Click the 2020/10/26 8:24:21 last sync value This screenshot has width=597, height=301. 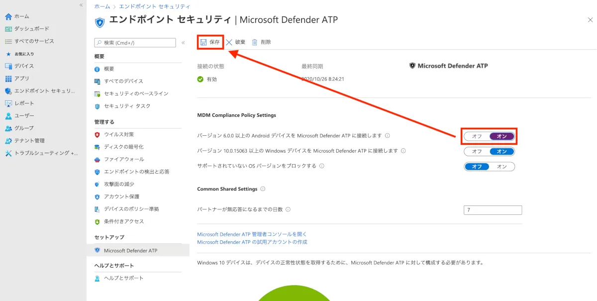[323, 79]
